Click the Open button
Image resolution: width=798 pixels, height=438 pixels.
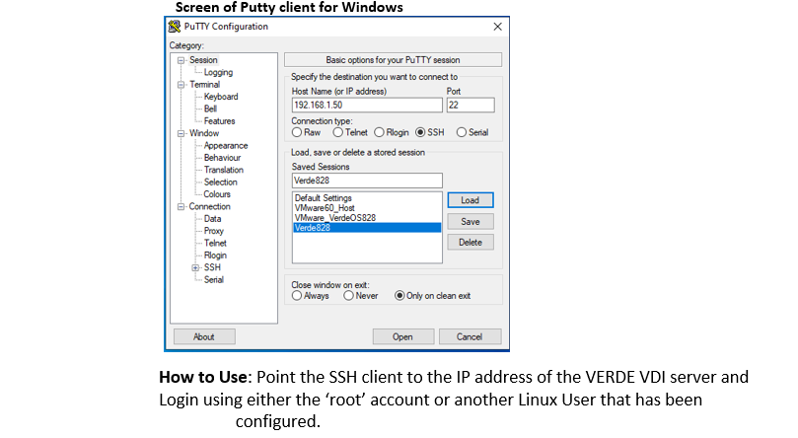click(x=403, y=336)
